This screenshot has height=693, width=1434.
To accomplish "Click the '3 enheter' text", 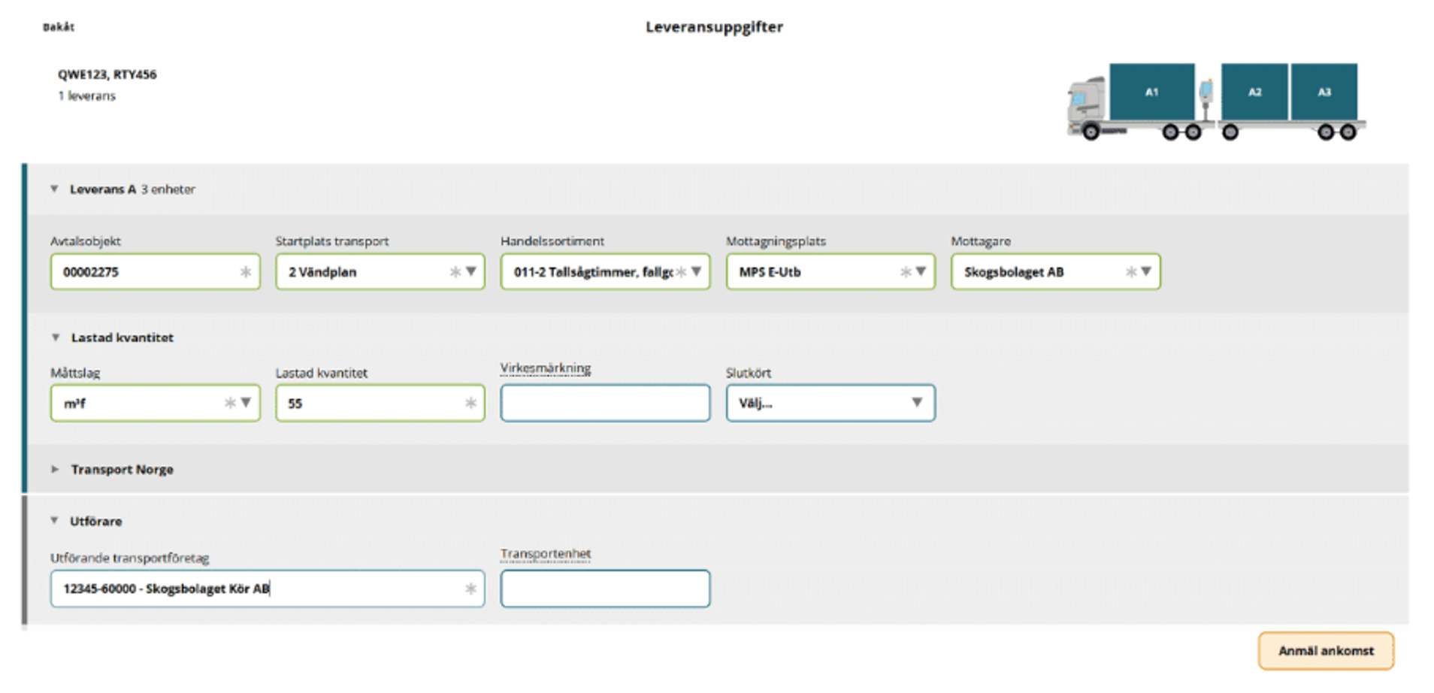I will click(x=168, y=189).
